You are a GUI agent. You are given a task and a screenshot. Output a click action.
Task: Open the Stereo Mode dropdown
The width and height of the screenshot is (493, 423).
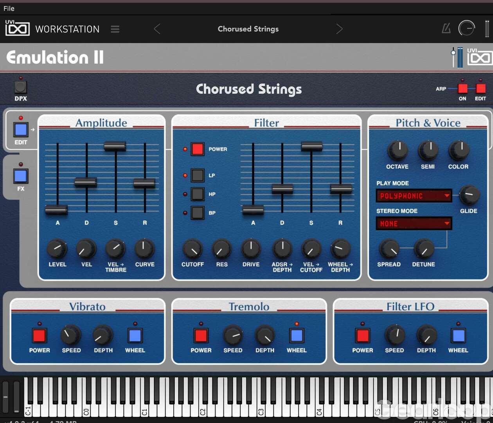(414, 223)
